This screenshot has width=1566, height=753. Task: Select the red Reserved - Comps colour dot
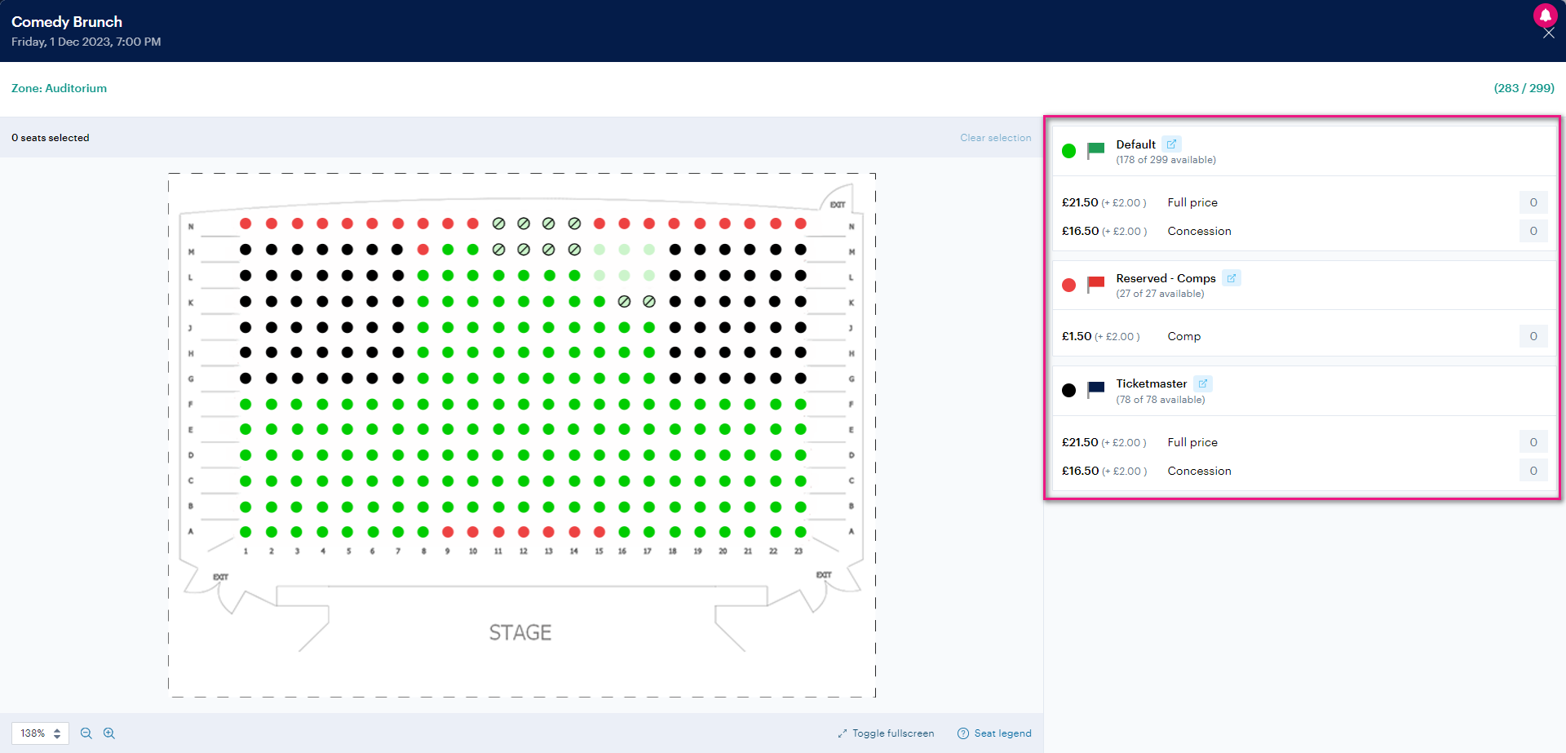point(1068,285)
